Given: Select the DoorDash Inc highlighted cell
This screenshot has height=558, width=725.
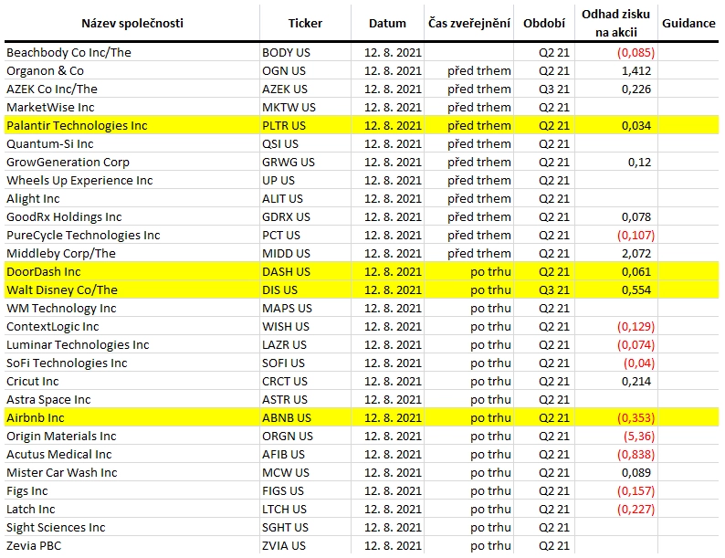Looking at the screenshot, I should (x=131, y=272).
